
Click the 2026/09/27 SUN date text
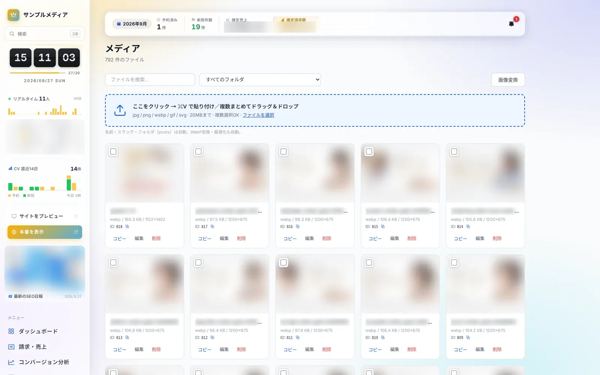coord(45,81)
